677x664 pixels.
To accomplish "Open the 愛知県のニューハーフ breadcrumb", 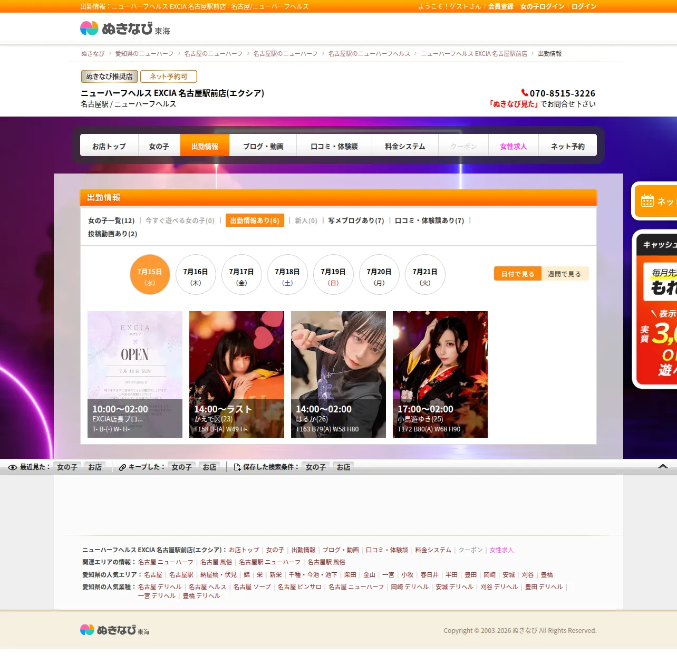I will 144,54.
